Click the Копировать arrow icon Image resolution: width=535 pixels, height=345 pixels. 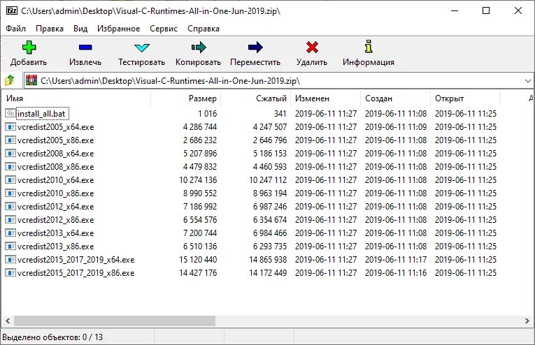point(199,47)
